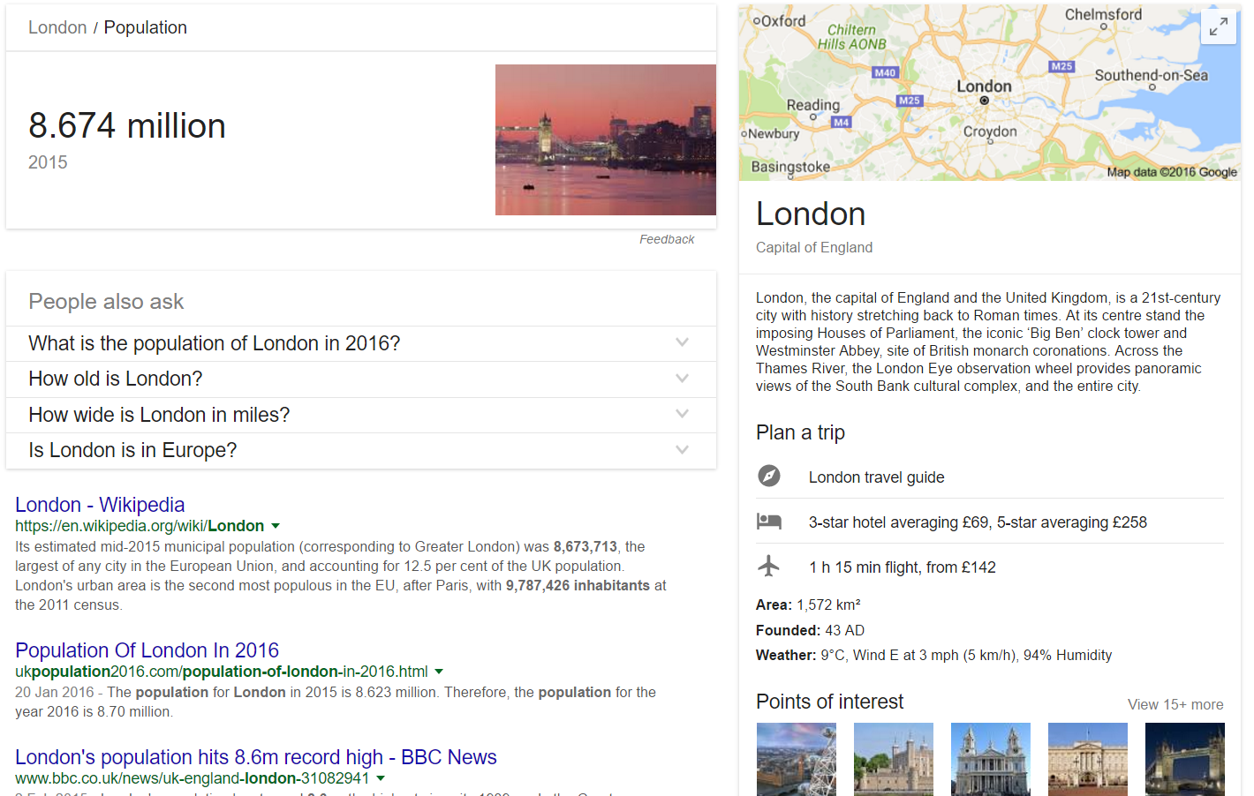The height and width of the screenshot is (796, 1254).
Task: Open the Buckingham Palace thumbnail
Action: pyautogui.click(x=1088, y=759)
